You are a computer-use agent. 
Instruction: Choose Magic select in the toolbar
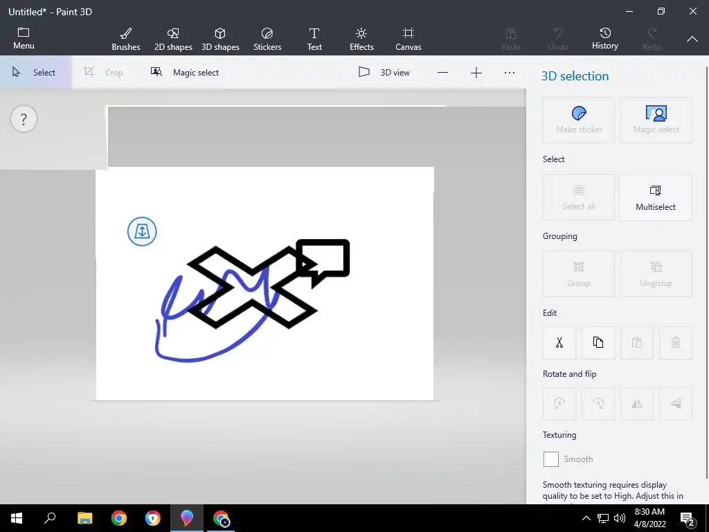[x=184, y=72]
